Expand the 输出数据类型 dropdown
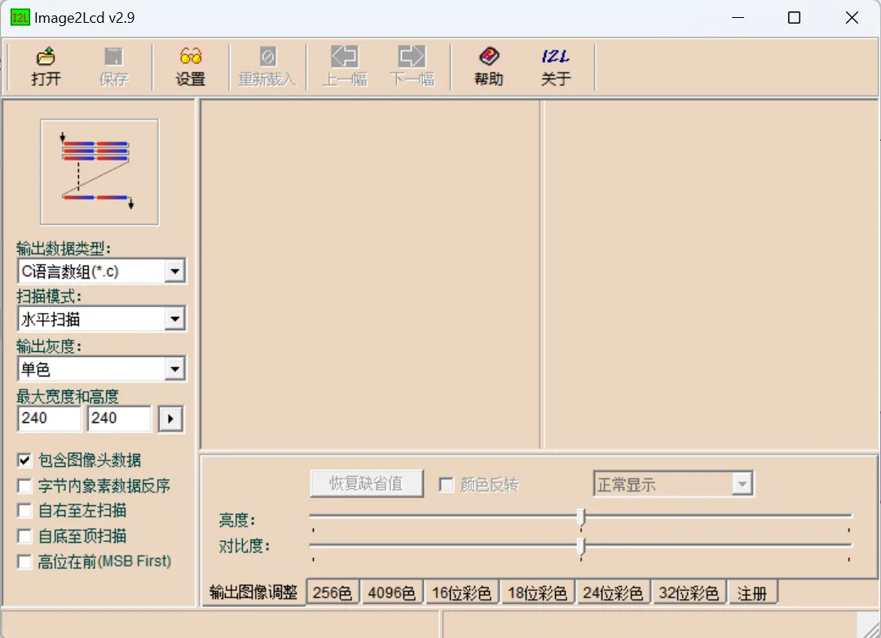The width and height of the screenshot is (881, 638). pyautogui.click(x=174, y=271)
